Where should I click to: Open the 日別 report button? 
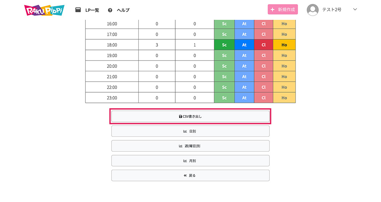pyautogui.click(x=190, y=131)
